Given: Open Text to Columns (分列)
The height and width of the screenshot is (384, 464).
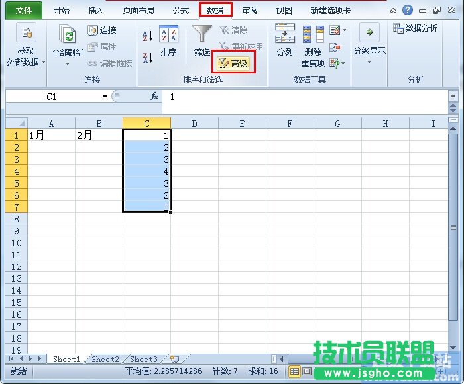Looking at the screenshot, I should click(285, 40).
